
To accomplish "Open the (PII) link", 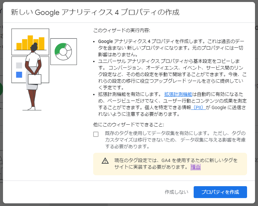I will point(198,107).
